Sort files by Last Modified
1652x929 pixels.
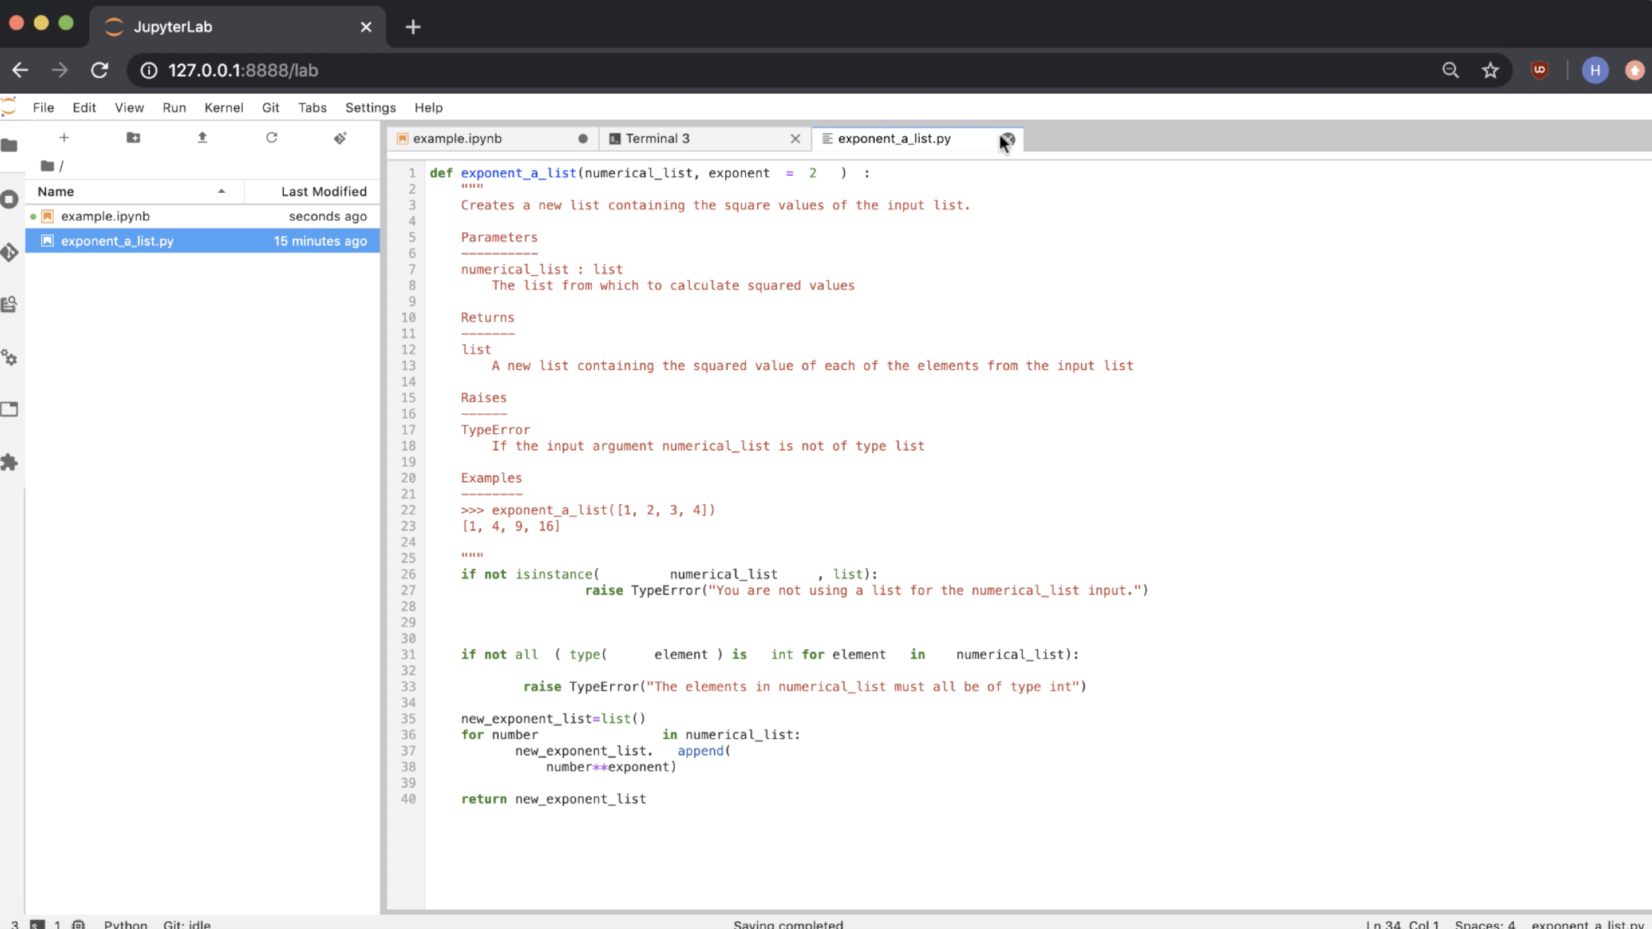pyautogui.click(x=323, y=191)
